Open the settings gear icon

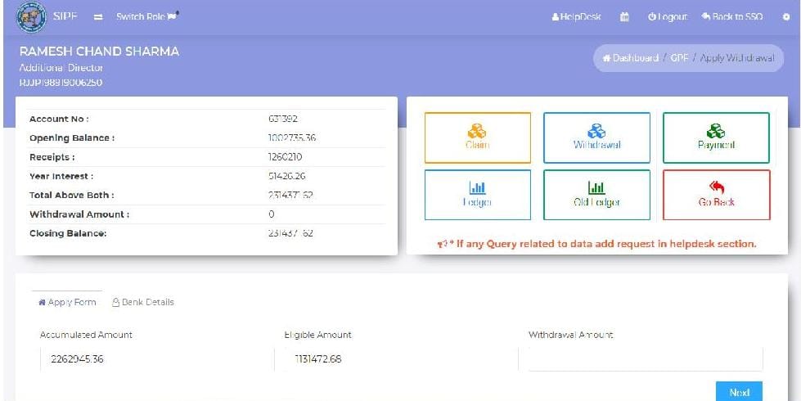(786, 17)
